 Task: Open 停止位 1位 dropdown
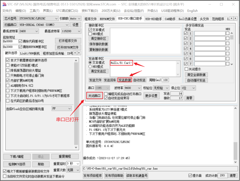(x=188, y=88)
